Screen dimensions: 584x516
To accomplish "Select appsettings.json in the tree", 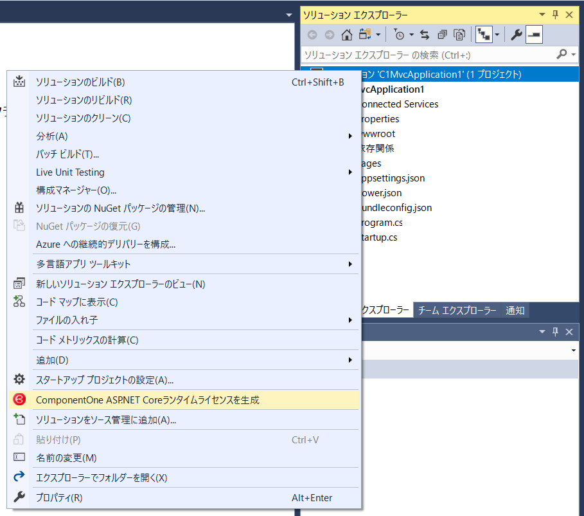I will [393, 178].
